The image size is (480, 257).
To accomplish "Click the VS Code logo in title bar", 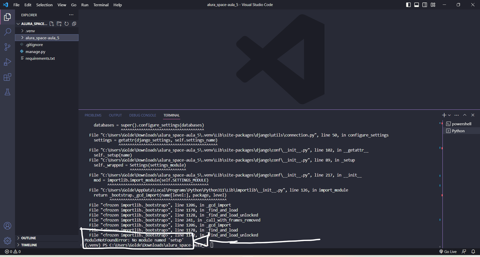I will [5, 5].
